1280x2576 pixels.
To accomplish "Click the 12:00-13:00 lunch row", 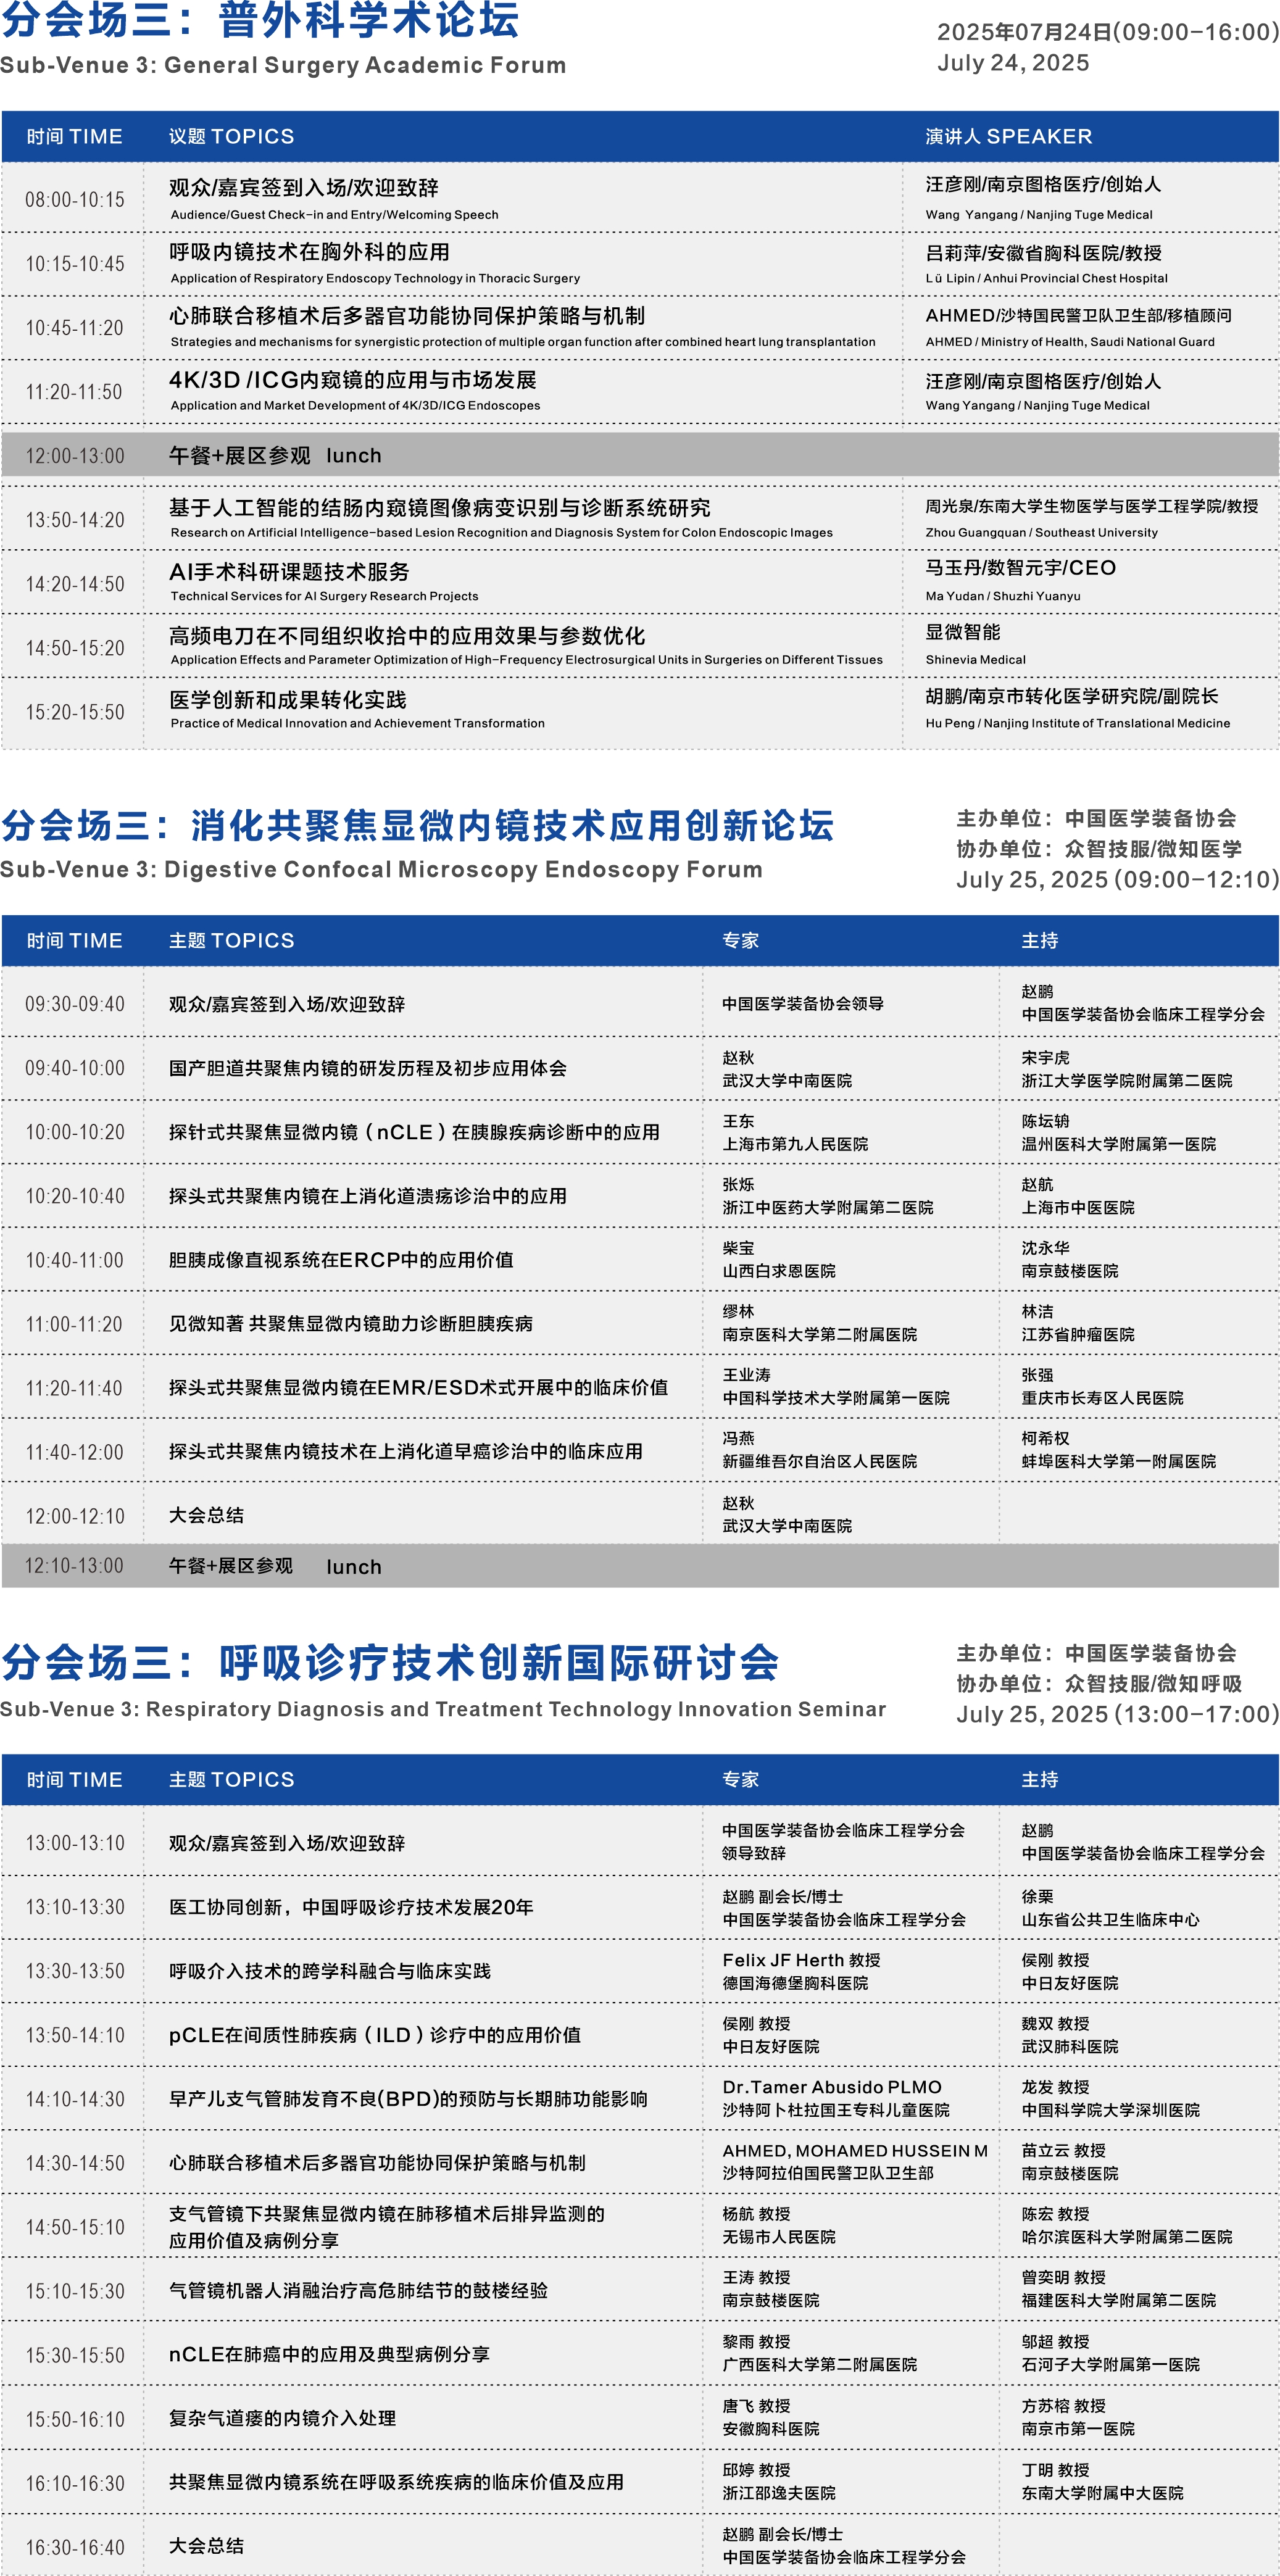I will click(x=640, y=456).
